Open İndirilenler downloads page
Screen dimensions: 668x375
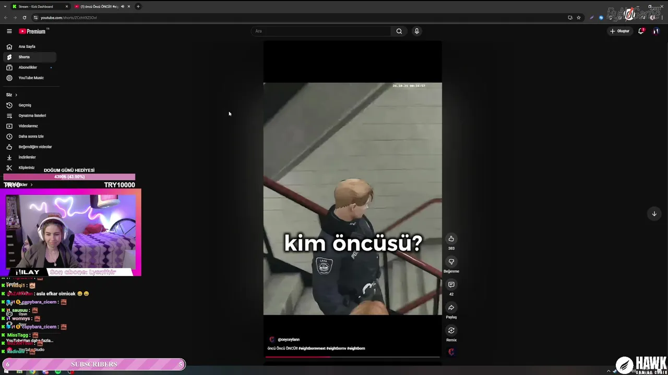(x=29, y=157)
